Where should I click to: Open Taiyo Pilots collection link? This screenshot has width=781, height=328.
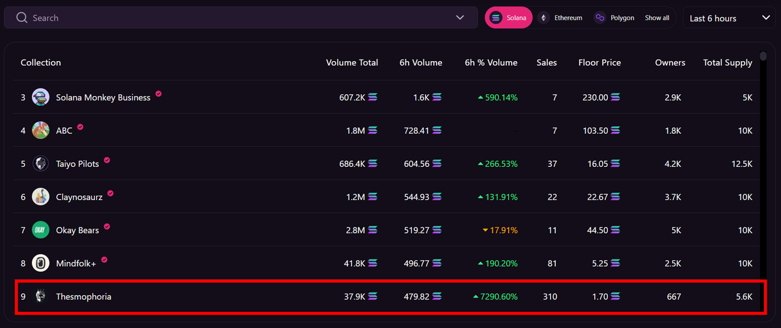pyautogui.click(x=77, y=164)
